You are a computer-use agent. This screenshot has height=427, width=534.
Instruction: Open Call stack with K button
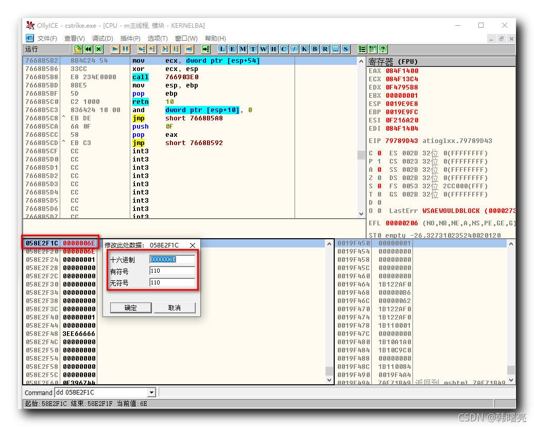tap(304, 49)
